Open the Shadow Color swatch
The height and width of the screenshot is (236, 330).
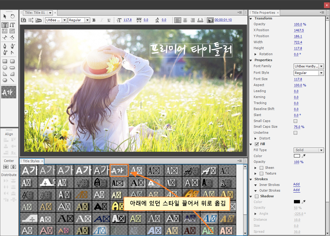click(297, 202)
